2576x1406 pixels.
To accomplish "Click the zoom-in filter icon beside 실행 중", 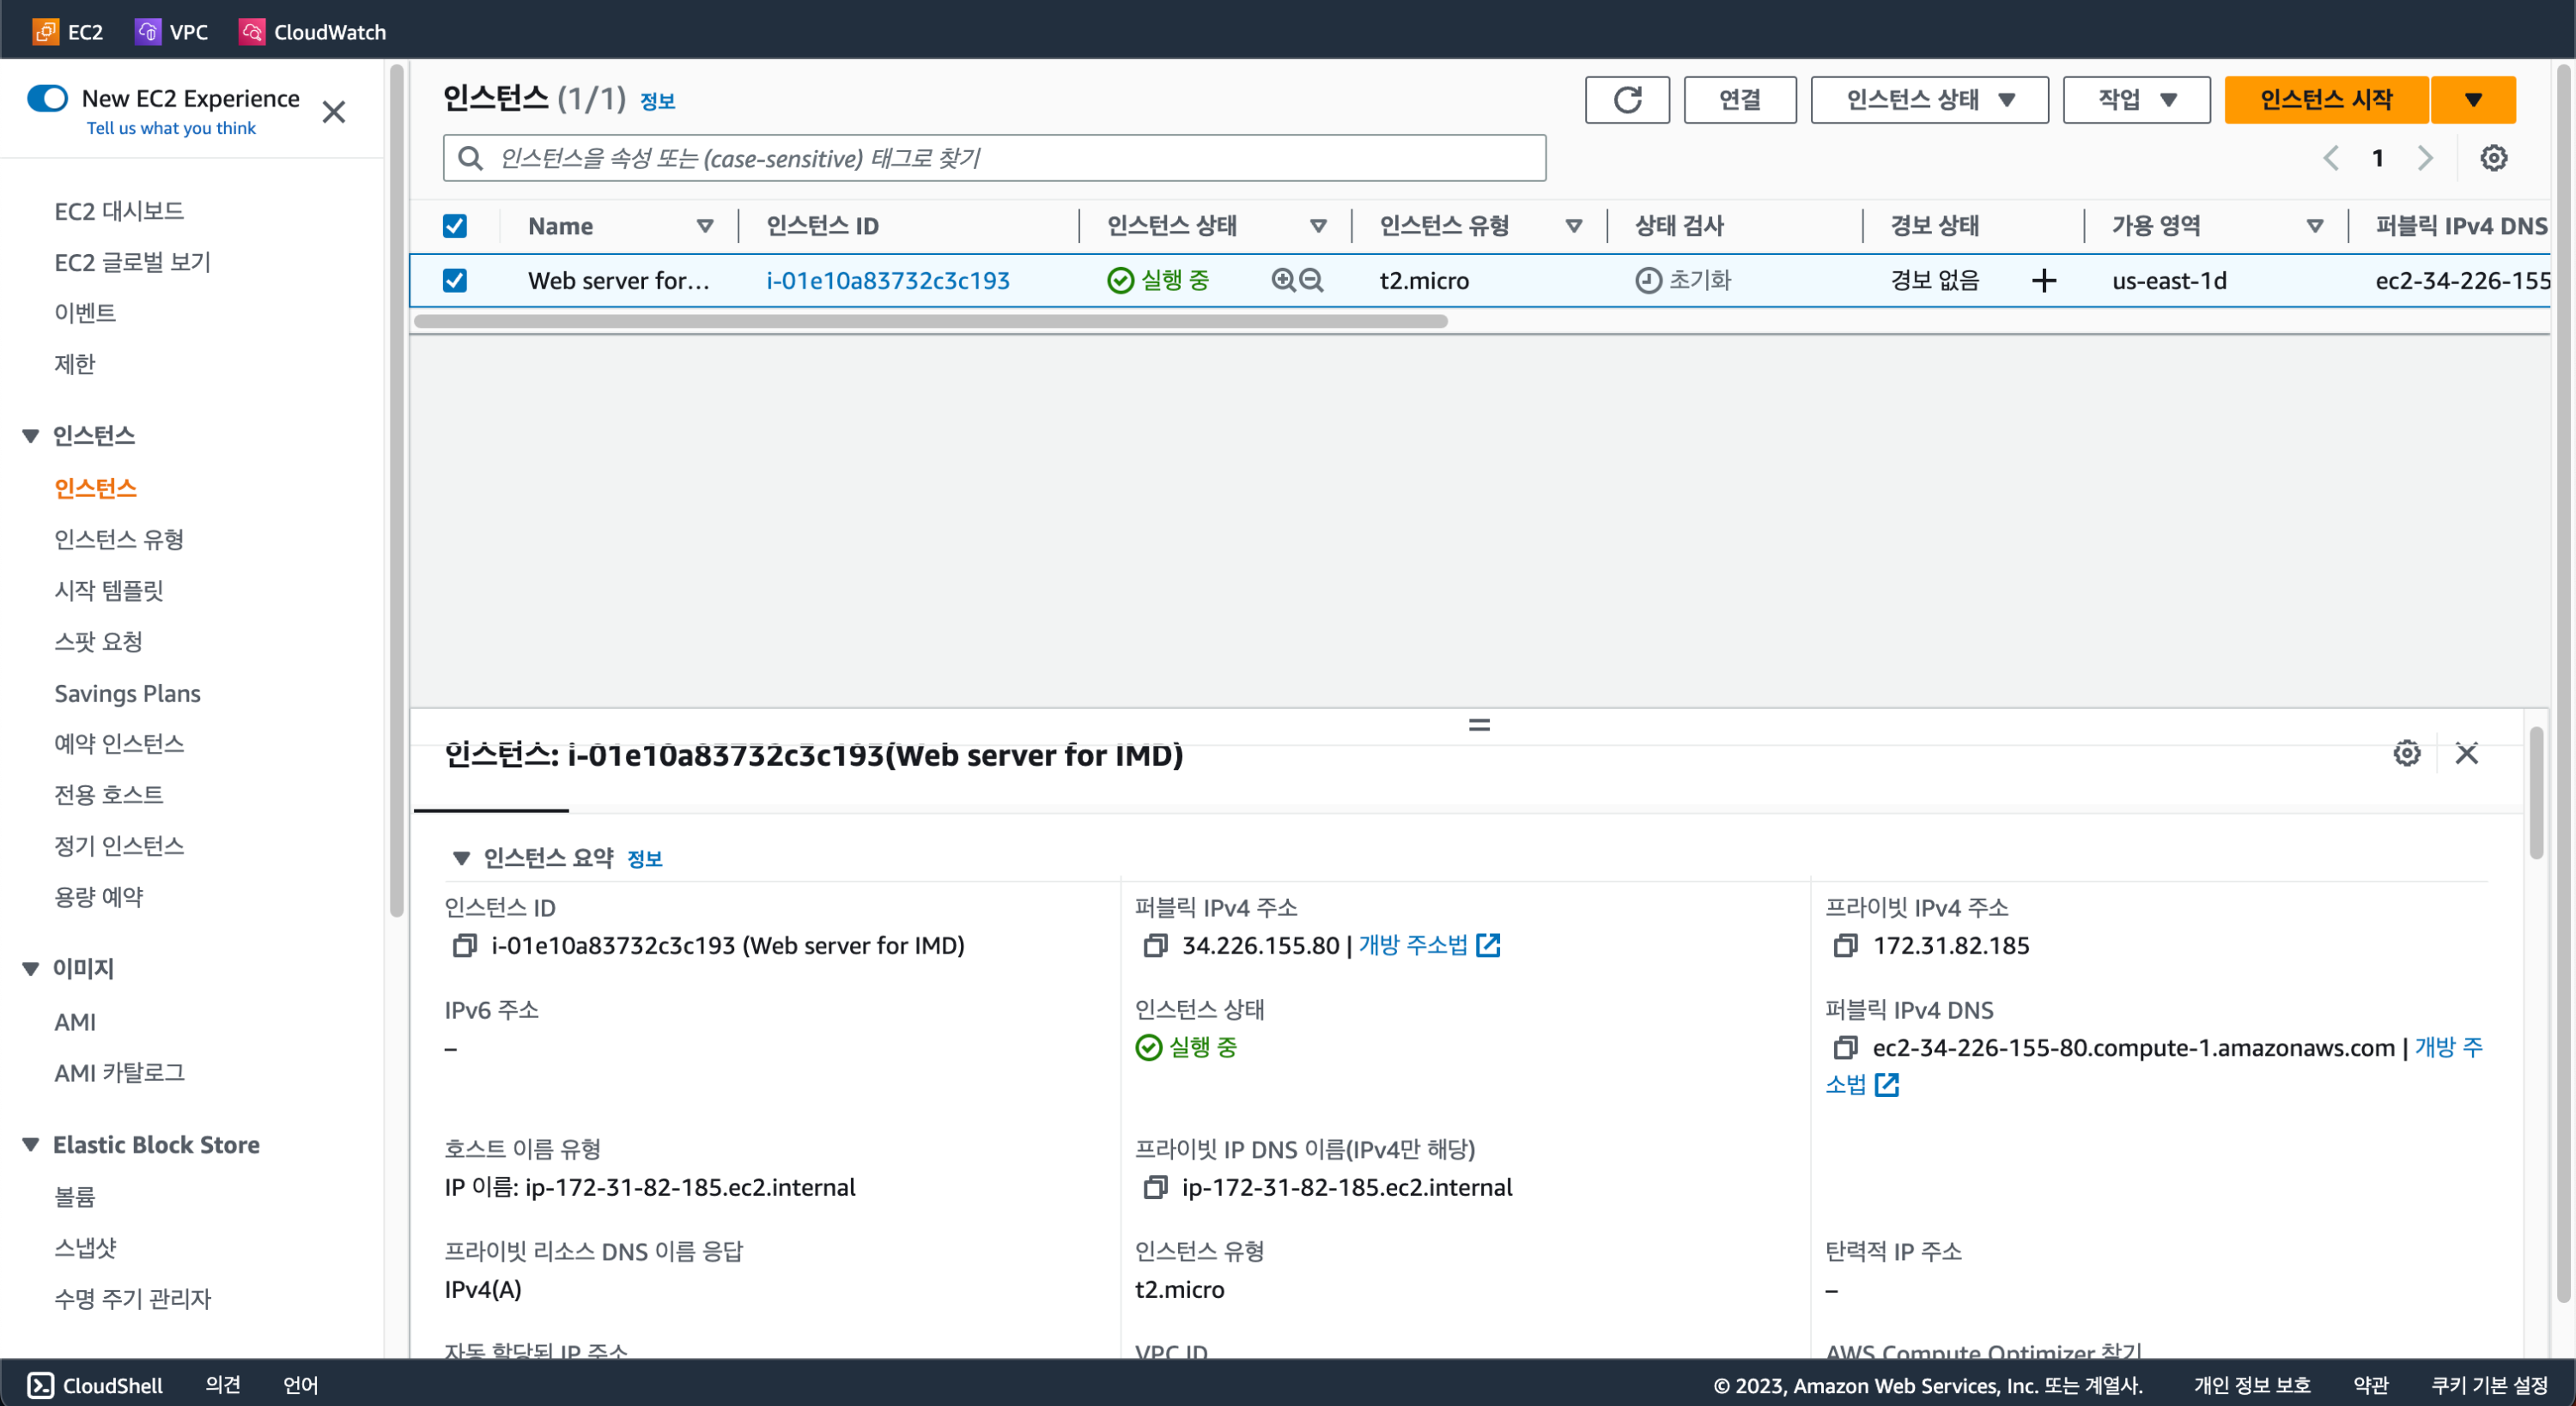I will pos(1283,280).
